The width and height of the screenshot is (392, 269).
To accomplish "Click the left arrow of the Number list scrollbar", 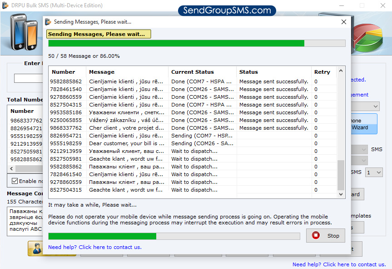I will tap(11, 168).
